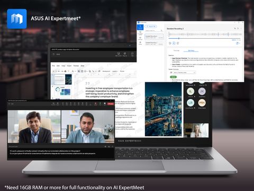Click the playback progress slider handle
The height and width of the screenshot is (191, 254).
(x=179, y=38)
